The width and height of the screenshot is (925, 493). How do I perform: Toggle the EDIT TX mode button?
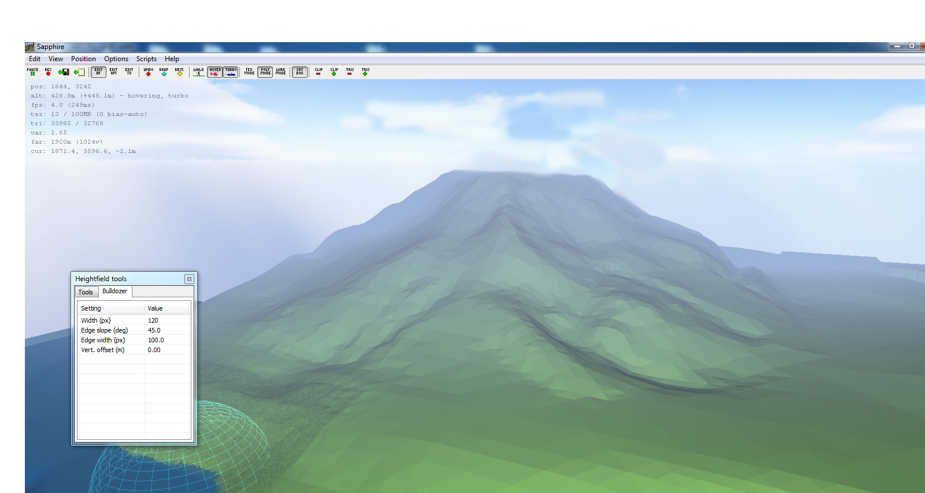[129, 72]
